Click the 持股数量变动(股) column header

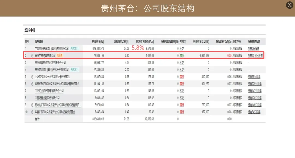click(201, 42)
